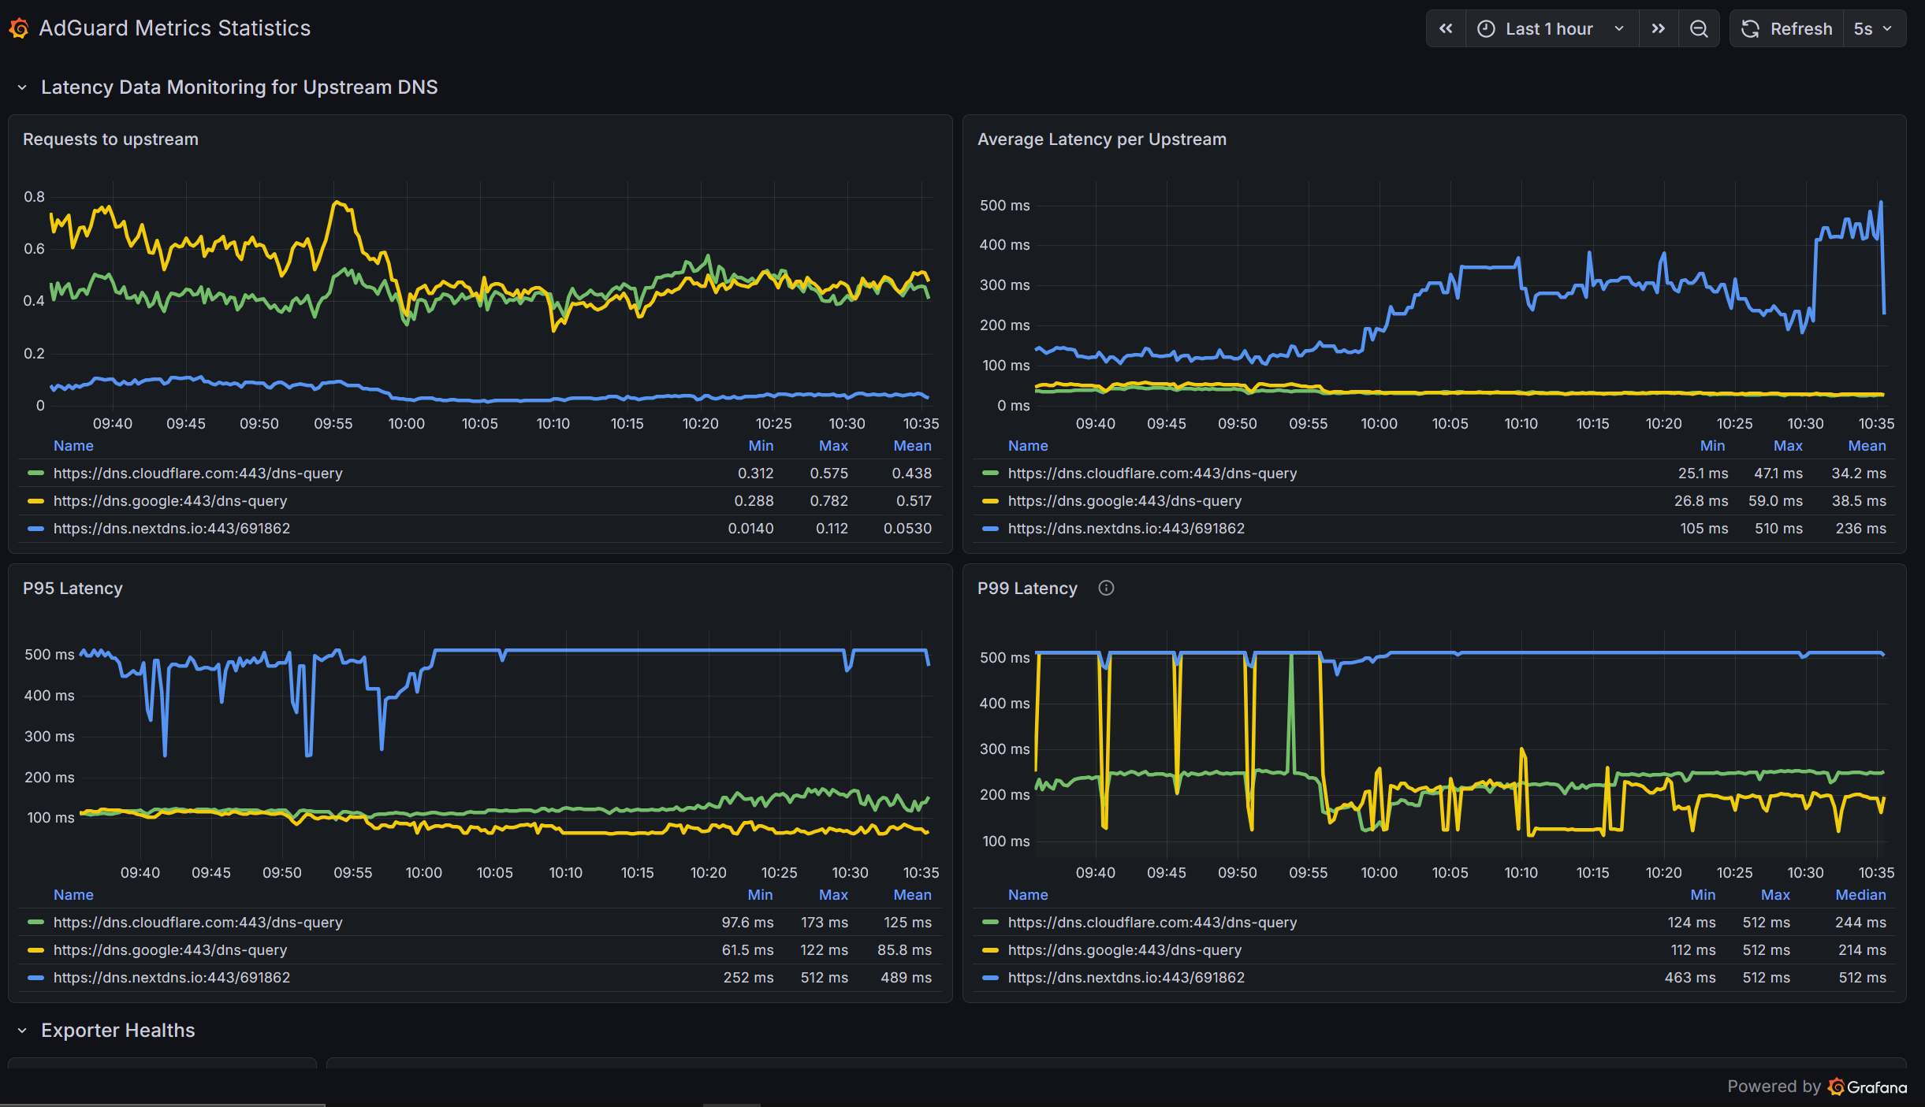Sort P95 Latency legend by Mean
Viewport: 1925px width, 1107px height.
click(x=912, y=895)
